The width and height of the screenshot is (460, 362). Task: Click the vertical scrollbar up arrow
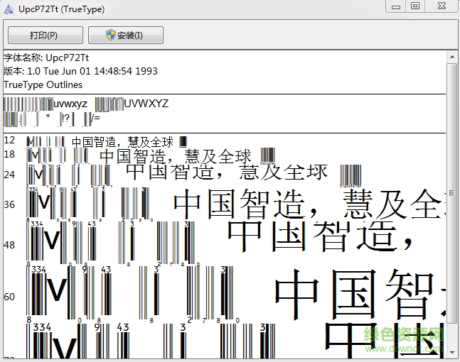pos(451,57)
